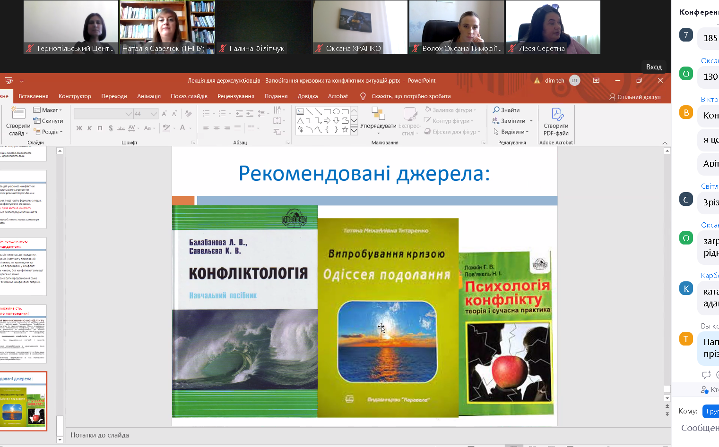The width and height of the screenshot is (719, 447).
Task: Select the right arrow shape
Action: pos(327,120)
